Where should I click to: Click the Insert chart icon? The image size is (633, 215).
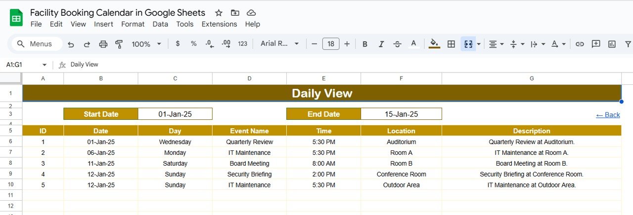pyautogui.click(x=612, y=44)
